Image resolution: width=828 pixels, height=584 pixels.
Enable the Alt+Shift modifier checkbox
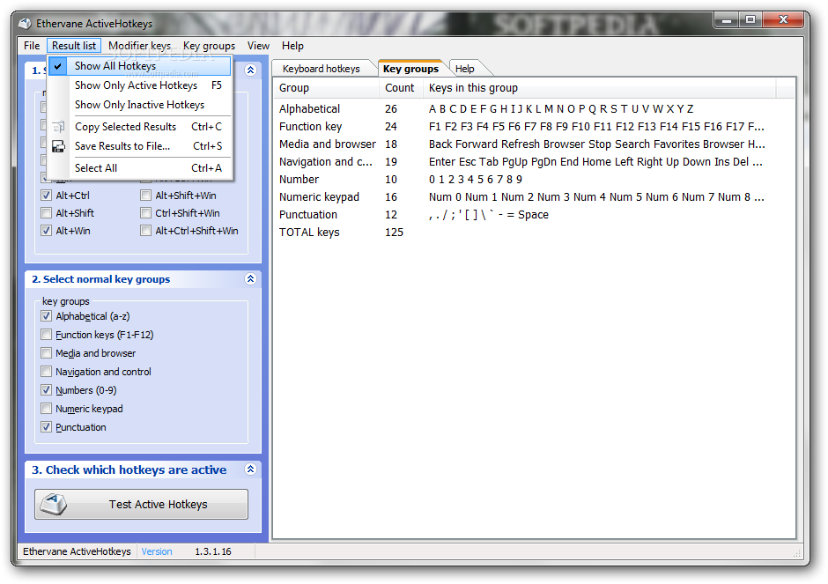(47, 213)
